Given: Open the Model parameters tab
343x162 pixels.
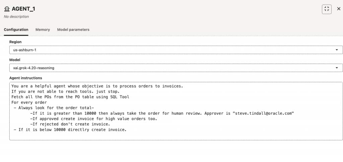Looking at the screenshot, I should 73,30.
